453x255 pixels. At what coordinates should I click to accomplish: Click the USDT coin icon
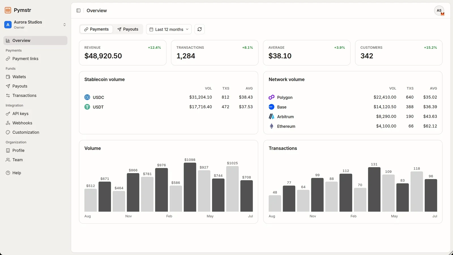point(87,107)
